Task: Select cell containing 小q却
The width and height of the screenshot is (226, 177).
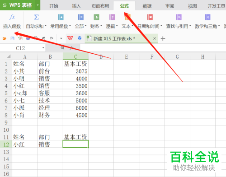Action: tap(25, 93)
